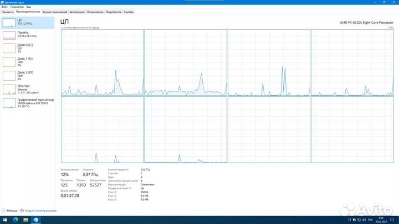Image resolution: width=399 pixels, height=224 pixels.
Task: Go to the Пользователи tab
Action: click(95, 12)
